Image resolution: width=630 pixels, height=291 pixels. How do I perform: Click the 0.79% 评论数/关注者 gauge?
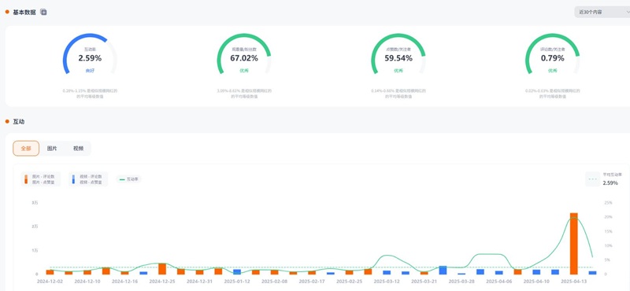click(x=553, y=54)
